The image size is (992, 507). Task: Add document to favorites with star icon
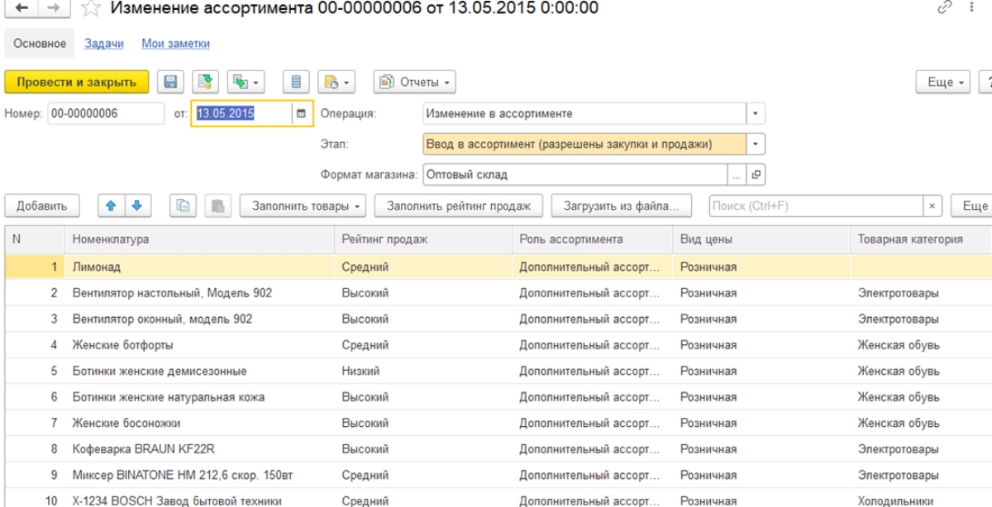tap(91, 8)
